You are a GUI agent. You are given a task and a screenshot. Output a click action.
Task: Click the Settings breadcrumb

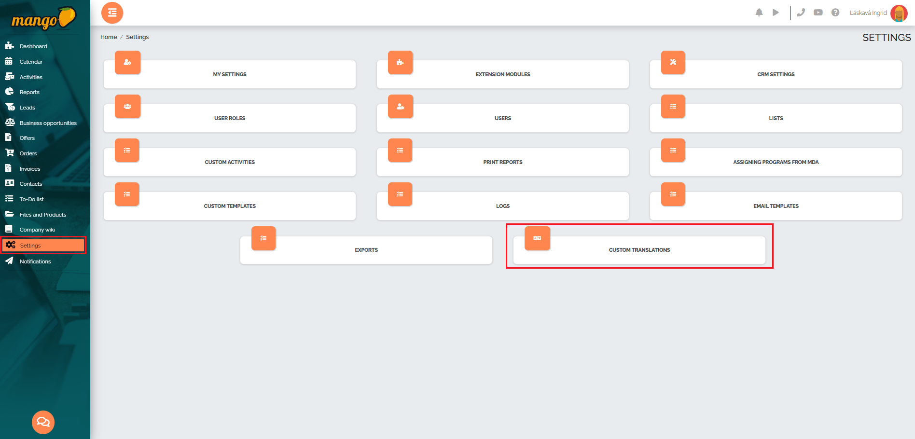coord(138,37)
